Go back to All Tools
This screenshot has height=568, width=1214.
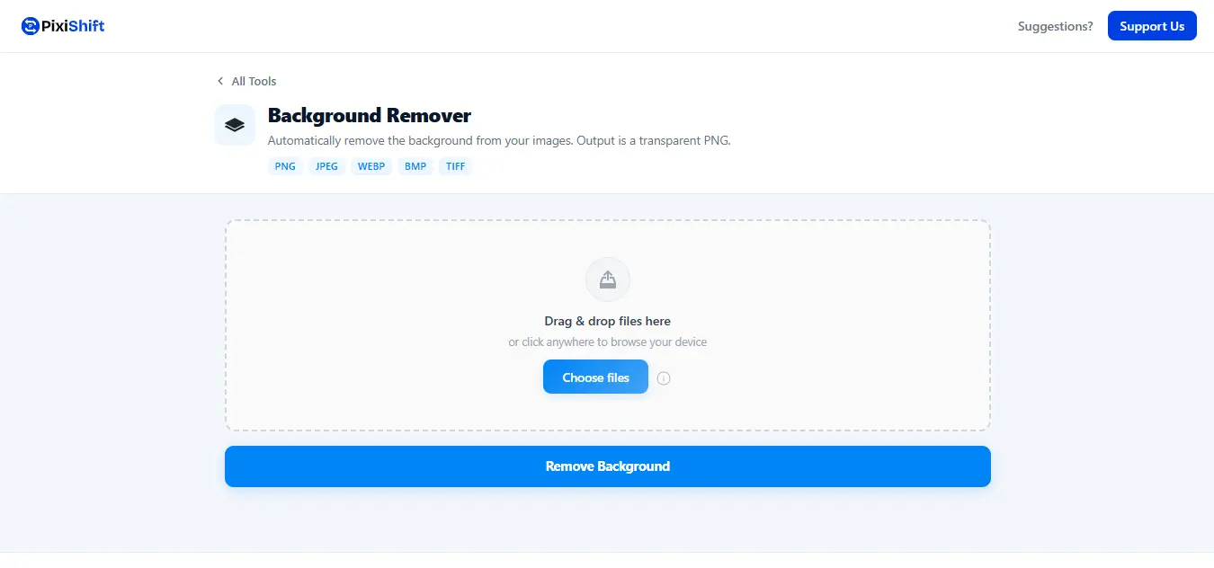[x=246, y=81]
